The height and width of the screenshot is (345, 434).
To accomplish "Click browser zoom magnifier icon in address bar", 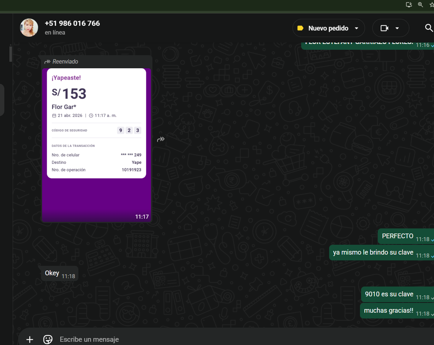I will 421,5.
